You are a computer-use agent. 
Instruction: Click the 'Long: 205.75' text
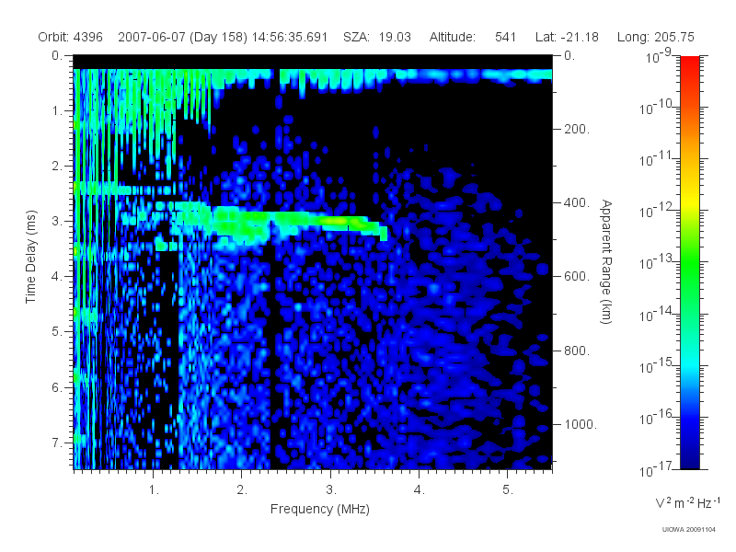pyautogui.click(x=656, y=37)
